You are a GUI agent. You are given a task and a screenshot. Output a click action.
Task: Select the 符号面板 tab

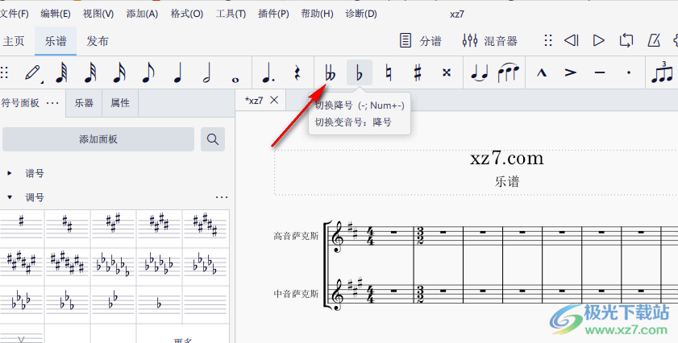[20, 103]
